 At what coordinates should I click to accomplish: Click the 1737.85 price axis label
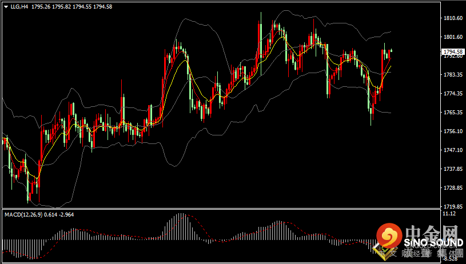coord(453,169)
